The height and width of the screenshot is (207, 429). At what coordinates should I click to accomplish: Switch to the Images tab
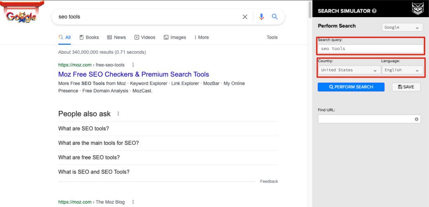point(175,37)
